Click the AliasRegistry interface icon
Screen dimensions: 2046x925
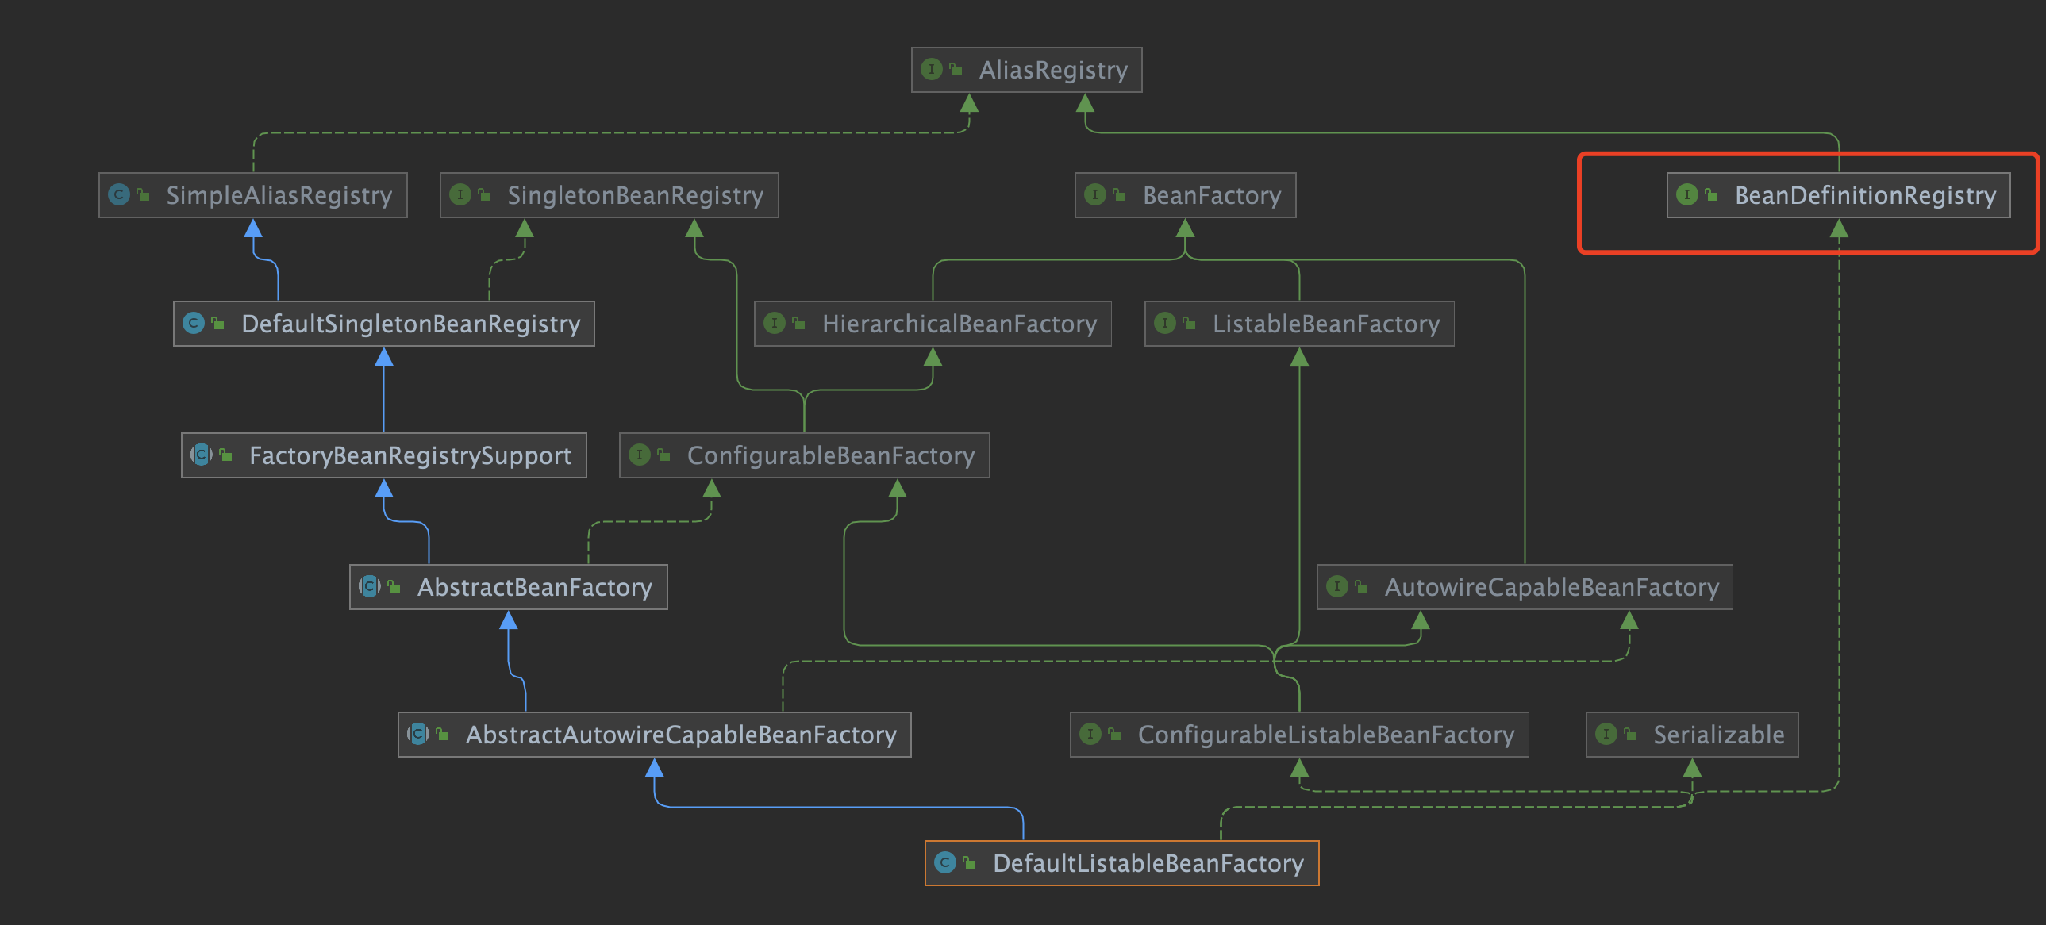pos(931,70)
